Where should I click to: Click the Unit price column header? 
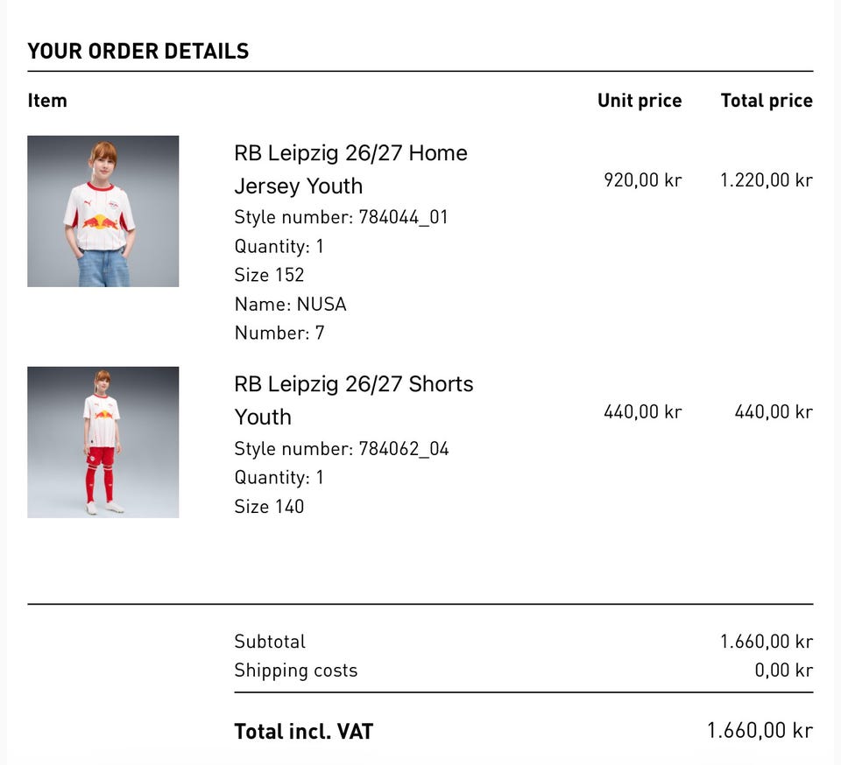640,100
